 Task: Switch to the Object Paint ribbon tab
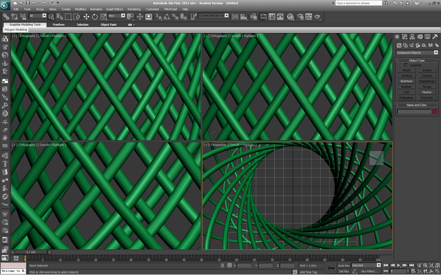[108, 25]
